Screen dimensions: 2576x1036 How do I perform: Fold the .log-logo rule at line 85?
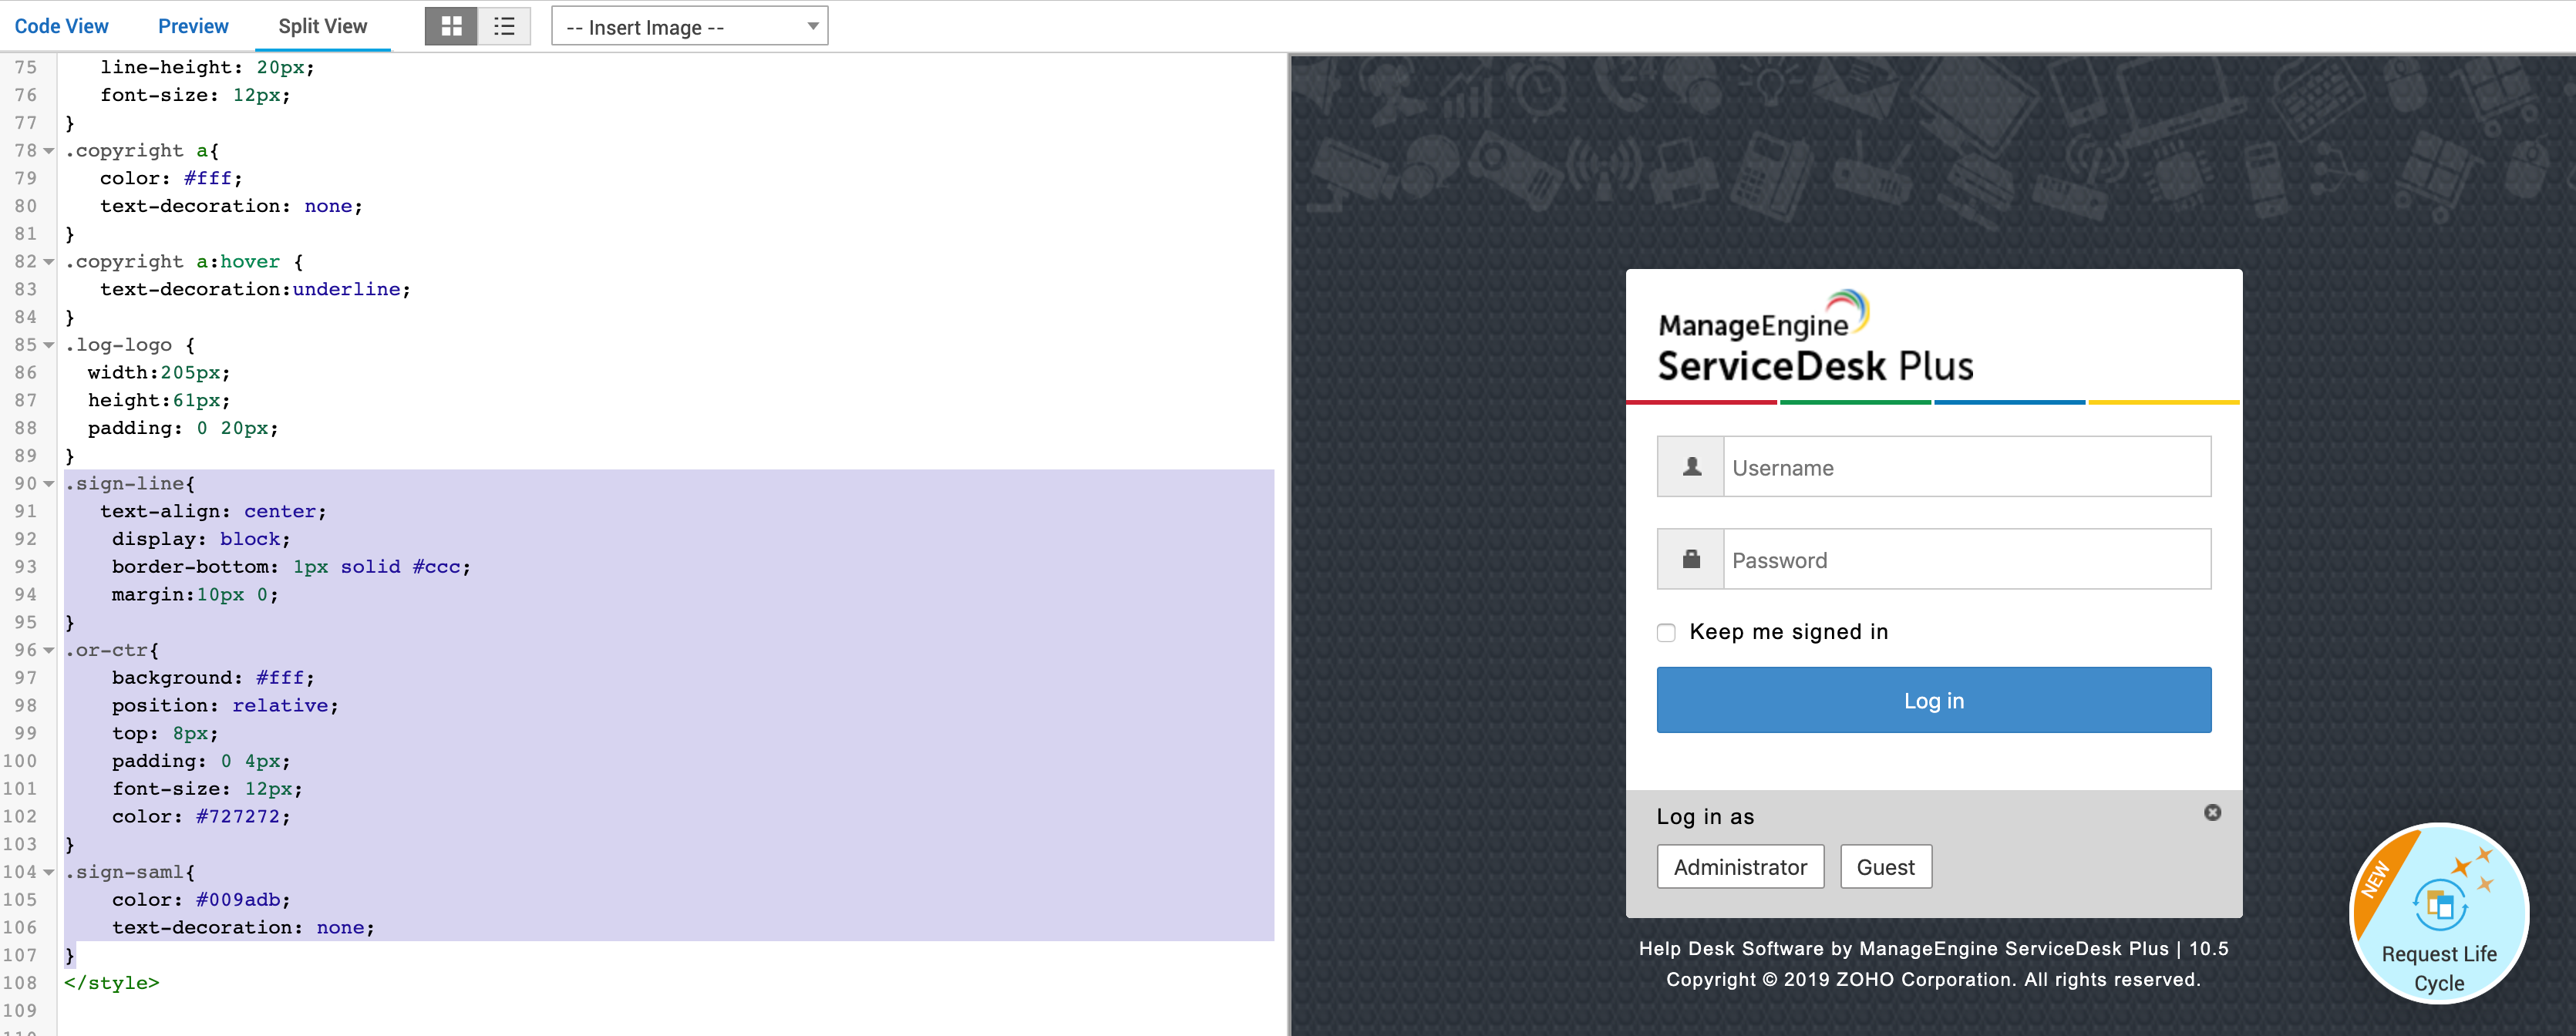click(x=49, y=345)
